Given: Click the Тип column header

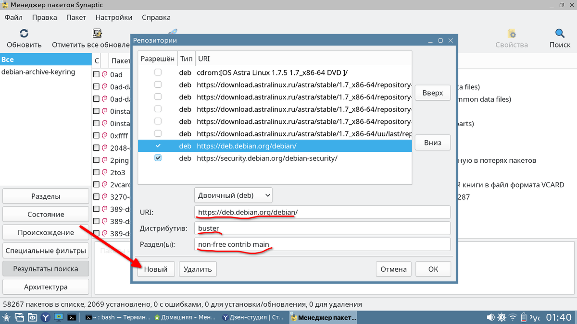Looking at the screenshot, I should [186, 59].
